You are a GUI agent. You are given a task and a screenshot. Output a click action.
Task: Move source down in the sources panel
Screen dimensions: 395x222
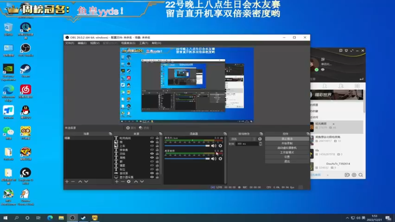coord(142,182)
